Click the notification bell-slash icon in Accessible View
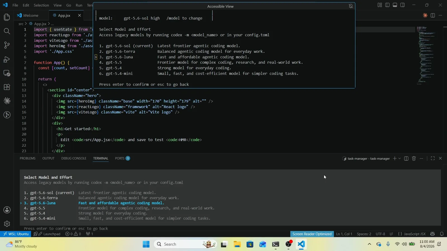The image size is (447, 251). (351, 6)
